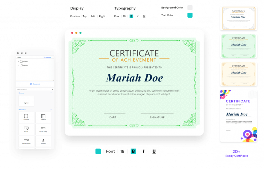Set Display position to Top

[85, 16]
